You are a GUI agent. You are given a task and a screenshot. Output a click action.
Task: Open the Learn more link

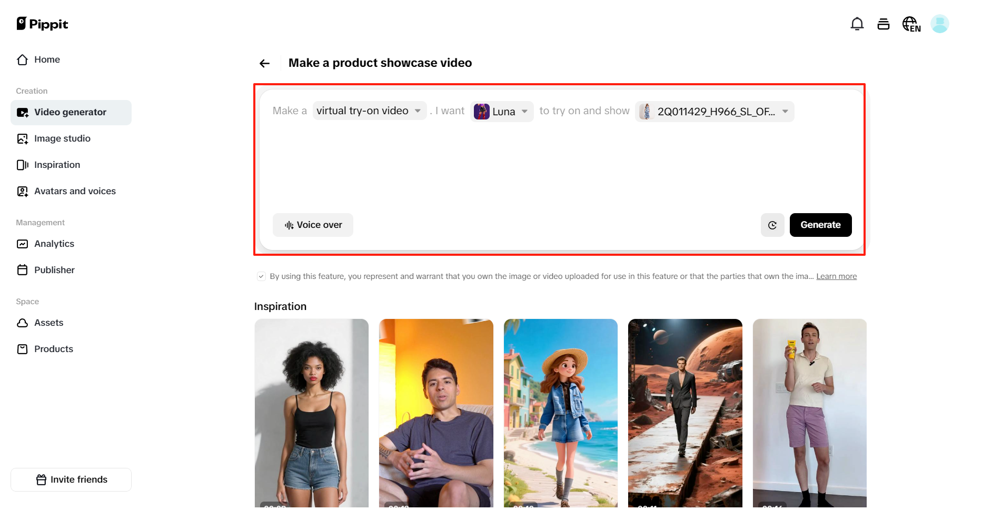pos(836,276)
